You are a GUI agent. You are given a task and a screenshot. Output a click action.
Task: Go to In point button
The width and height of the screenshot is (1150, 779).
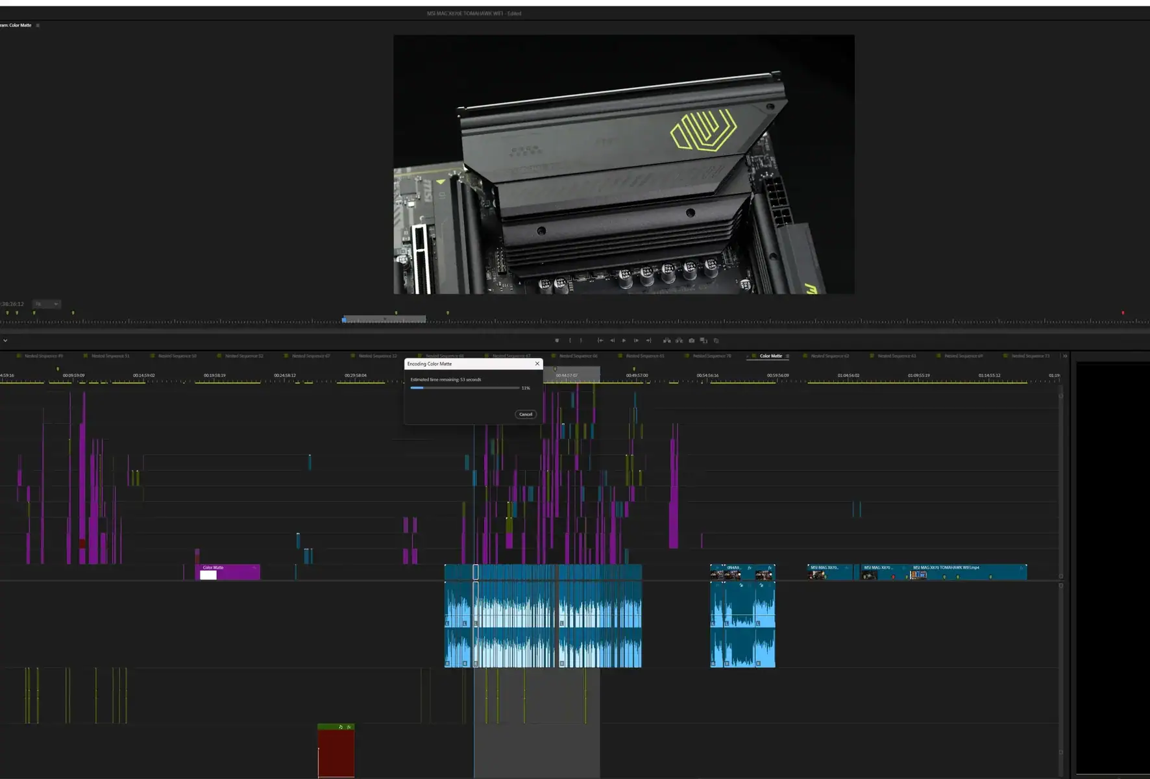(600, 340)
